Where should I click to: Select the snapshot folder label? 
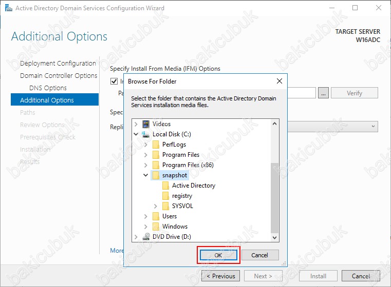175,175
